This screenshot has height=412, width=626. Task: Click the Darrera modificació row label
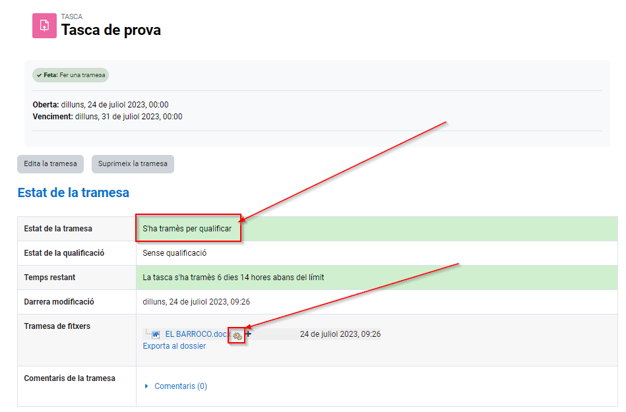tap(59, 302)
